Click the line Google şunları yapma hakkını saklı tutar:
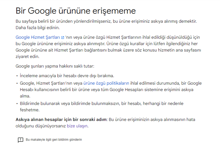220x145 pixels. tap(55, 66)
